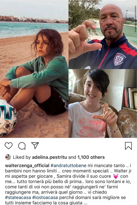Click the bookshelf in the girl's photo
The width and height of the screenshot is (137, 205).
[130, 98]
